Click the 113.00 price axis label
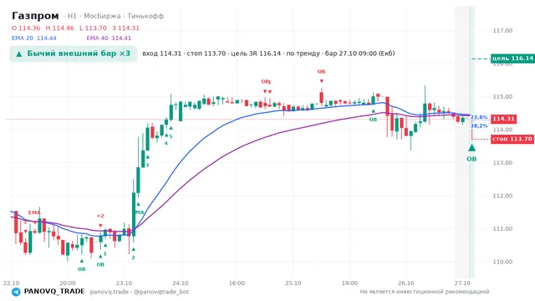This screenshot has height=301, width=535. coord(502,163)
